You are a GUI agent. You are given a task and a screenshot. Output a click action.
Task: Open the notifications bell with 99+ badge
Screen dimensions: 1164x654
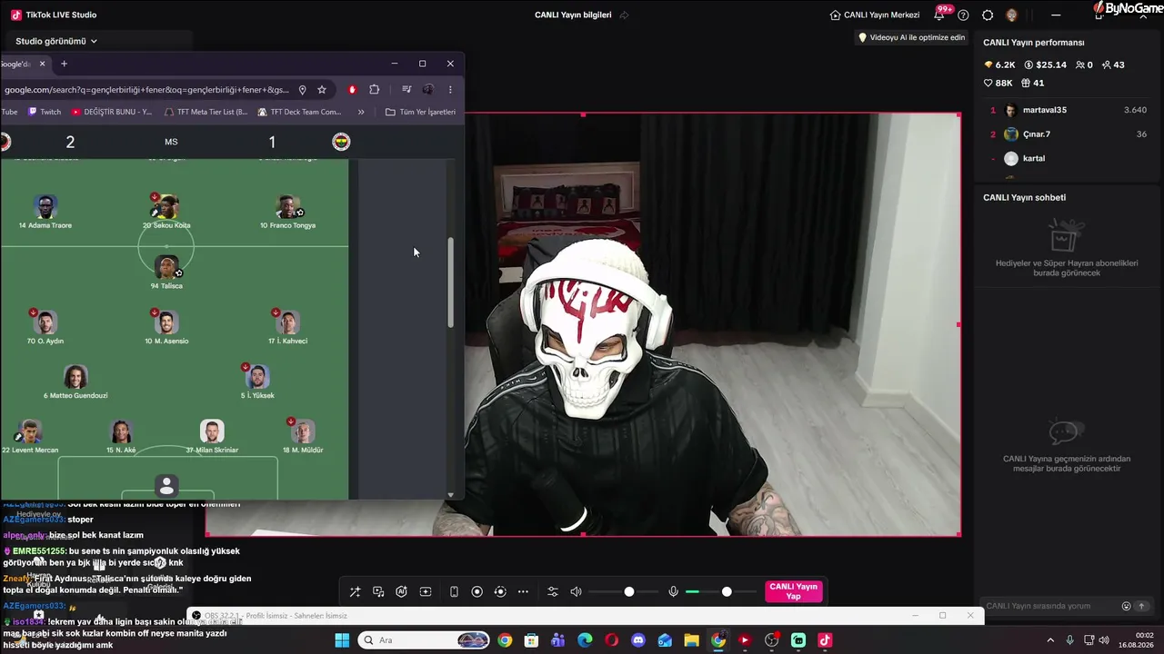click(x=939, y=15)
